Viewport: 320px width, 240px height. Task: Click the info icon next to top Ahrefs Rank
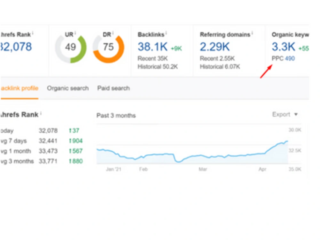(x=33, y=33)
